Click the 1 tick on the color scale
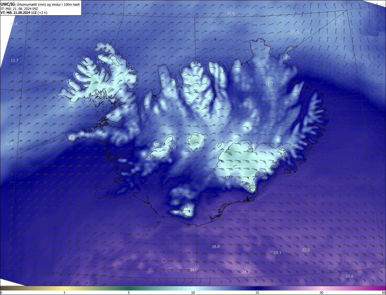 click(x=65, y=293)
